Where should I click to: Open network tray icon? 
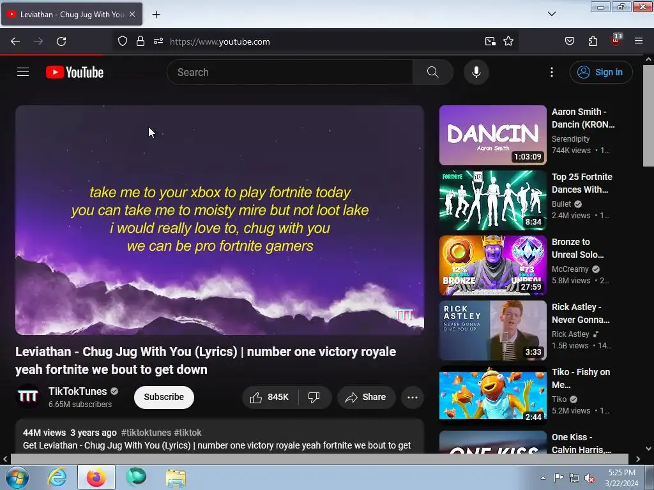pyautogui.click(x=574, y=478)
